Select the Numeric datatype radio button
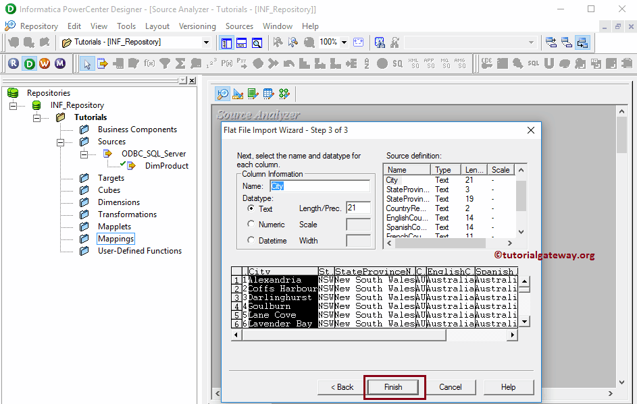The image size is (637, 404). pyautogui.click(x=251, y=224)
